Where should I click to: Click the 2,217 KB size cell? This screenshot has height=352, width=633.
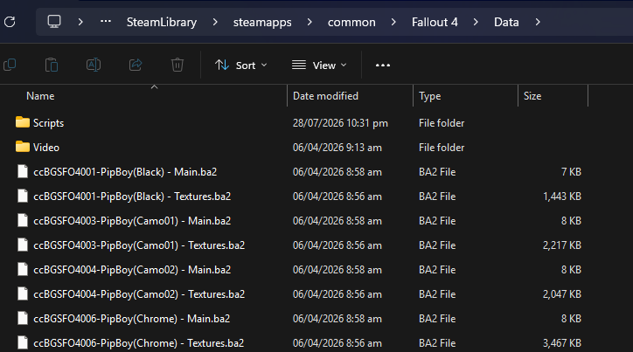[562, 245]
